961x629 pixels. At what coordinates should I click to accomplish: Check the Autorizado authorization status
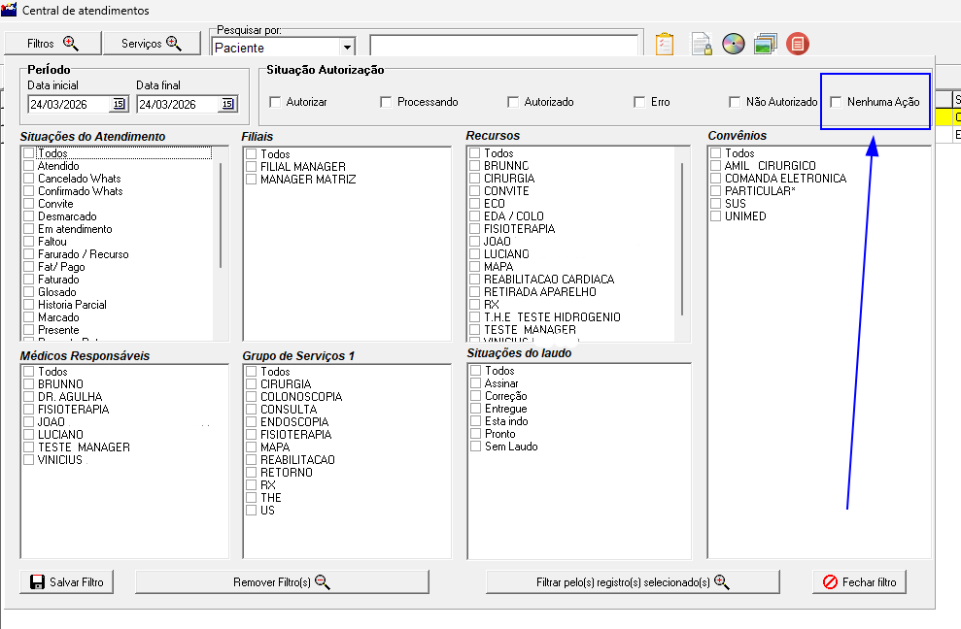(514, 102)
